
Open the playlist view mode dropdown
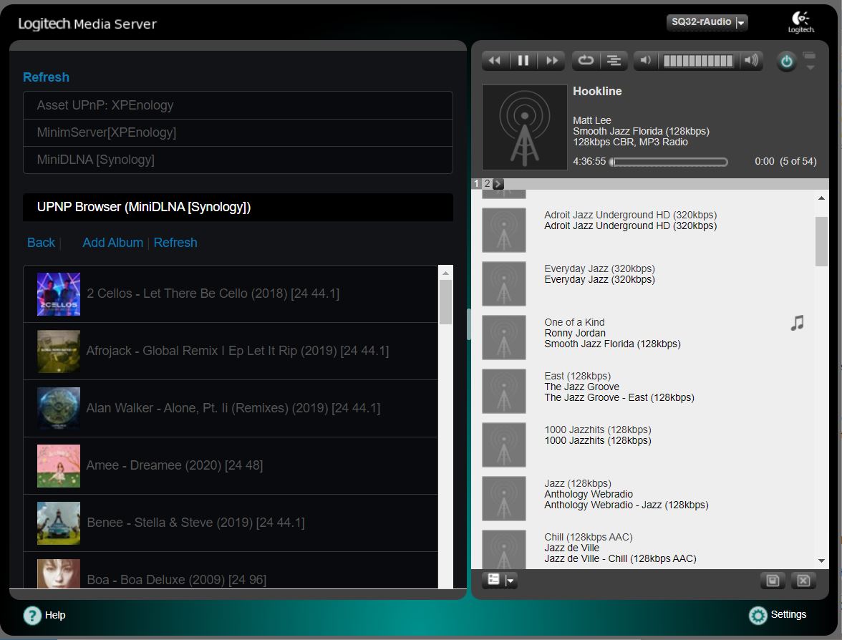[x=500, y=580]
